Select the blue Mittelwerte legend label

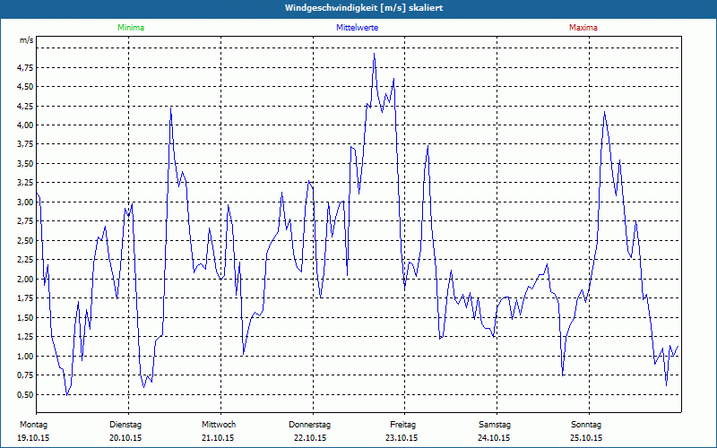click(x=357, y=28)
